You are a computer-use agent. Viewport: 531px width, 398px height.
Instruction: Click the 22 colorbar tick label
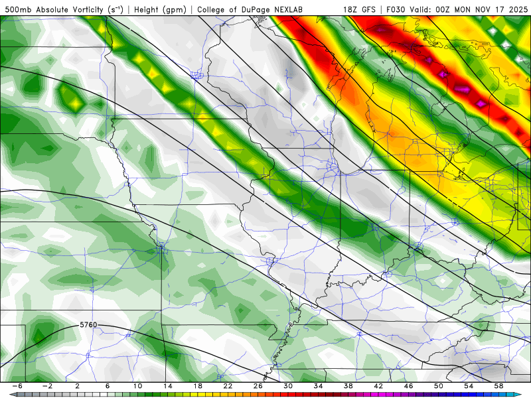point(228,386)
